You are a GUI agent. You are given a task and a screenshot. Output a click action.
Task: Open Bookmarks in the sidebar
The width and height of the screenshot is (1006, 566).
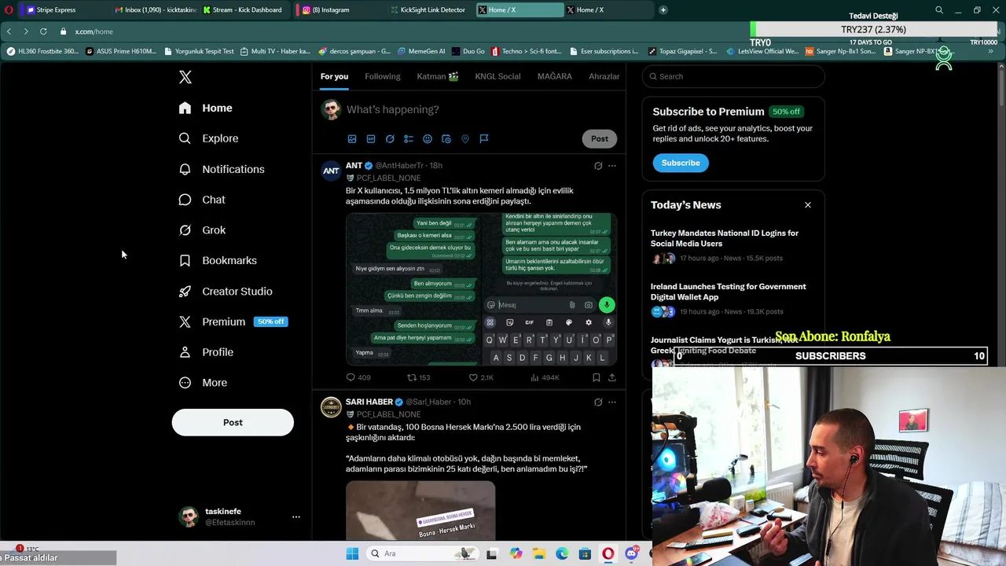coord(218,260)
